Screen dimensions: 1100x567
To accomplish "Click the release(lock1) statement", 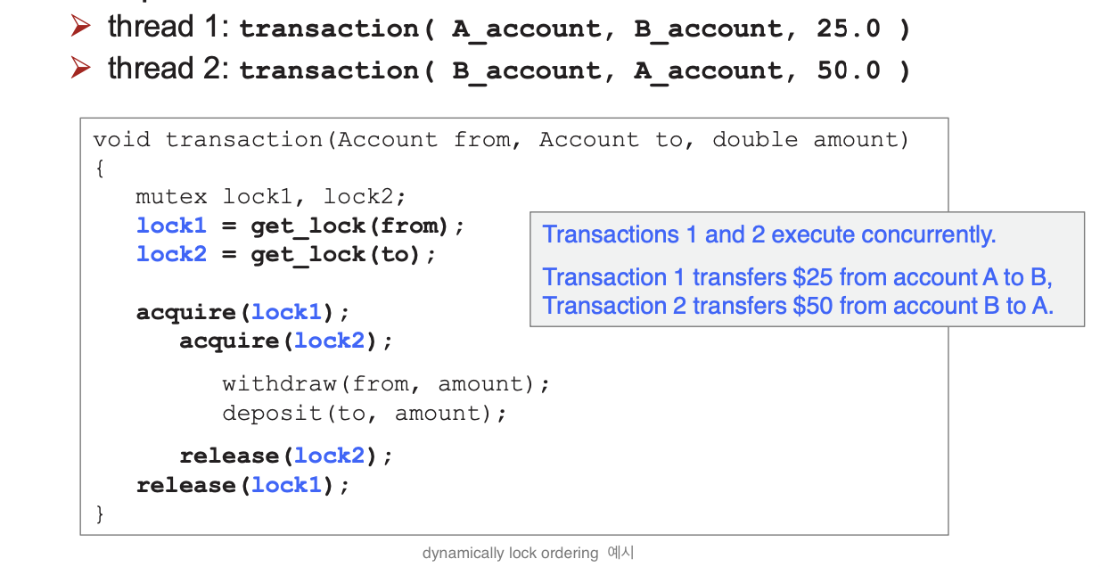I will (243, 485).
